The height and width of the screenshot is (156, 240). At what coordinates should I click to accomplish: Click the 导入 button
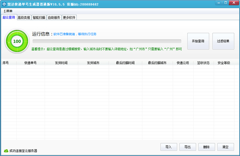click(169, 147)
